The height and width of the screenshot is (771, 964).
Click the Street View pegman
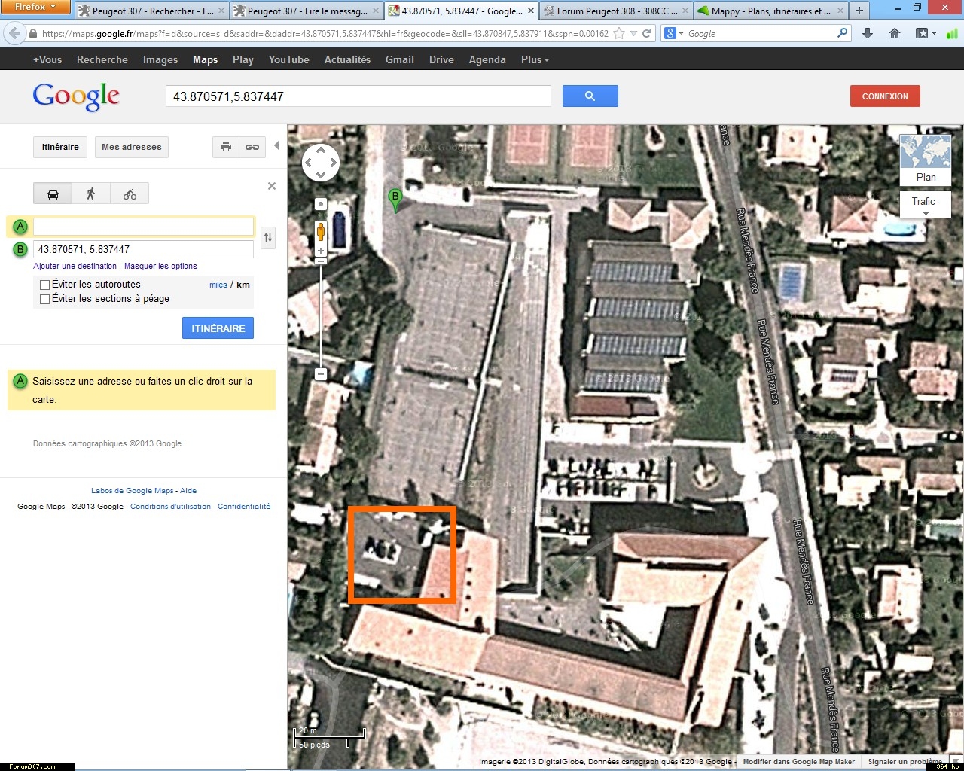[x=321, y=230]
